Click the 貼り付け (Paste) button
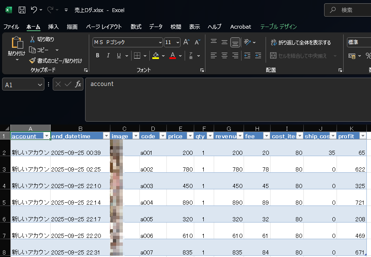This screenshot has height=257, width=371. (17, 46)
